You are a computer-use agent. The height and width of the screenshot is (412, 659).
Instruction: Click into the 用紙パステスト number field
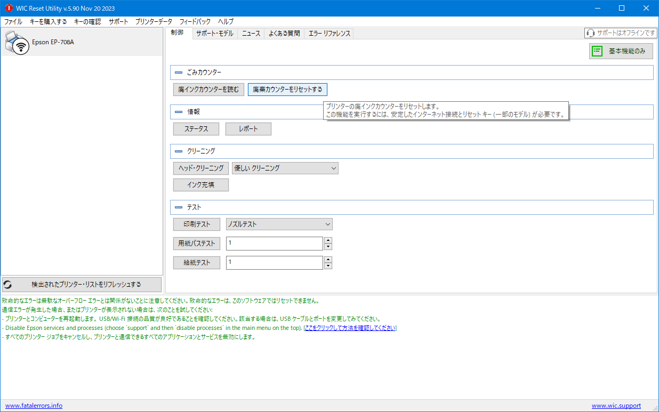coord(274,244)
